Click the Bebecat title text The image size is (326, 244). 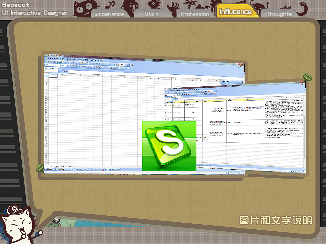point(16,5)
